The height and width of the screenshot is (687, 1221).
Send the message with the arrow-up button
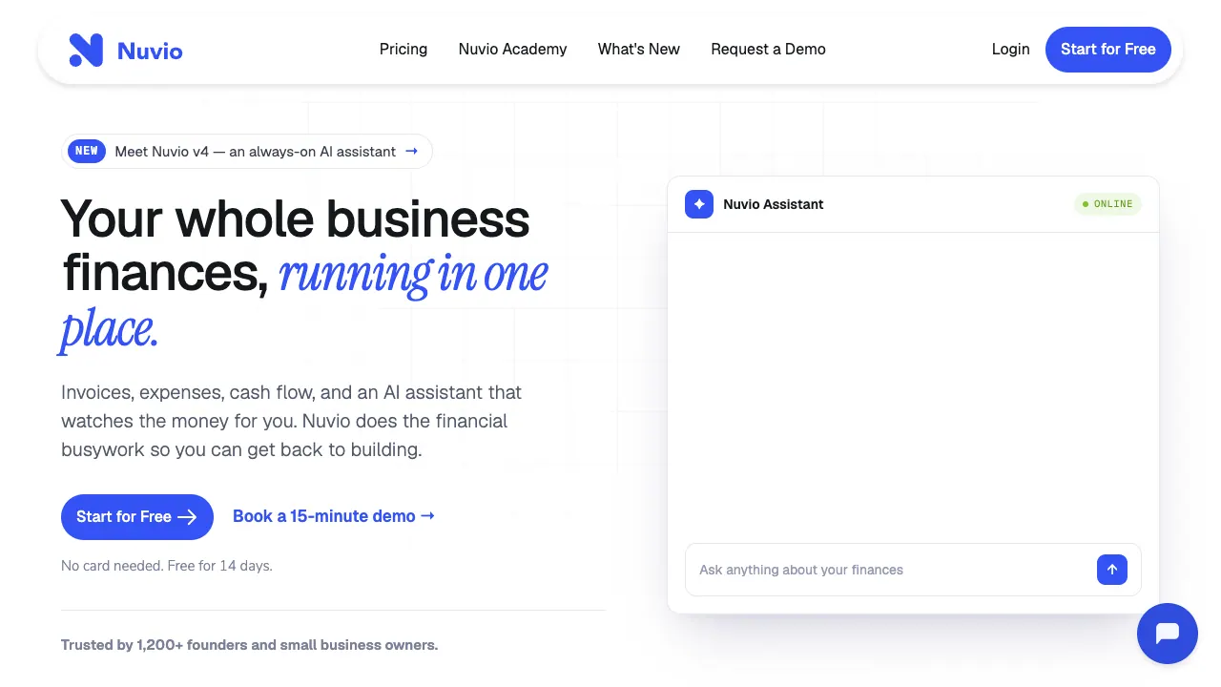1112,570
